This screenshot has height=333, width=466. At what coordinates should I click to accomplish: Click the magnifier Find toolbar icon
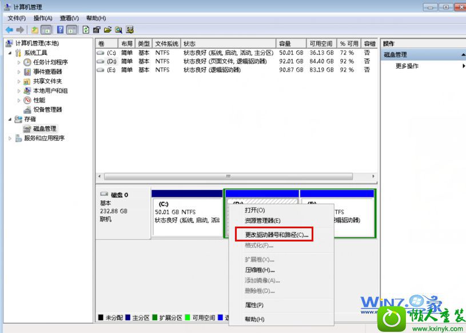pyautogui.click(x=118, y=30)
